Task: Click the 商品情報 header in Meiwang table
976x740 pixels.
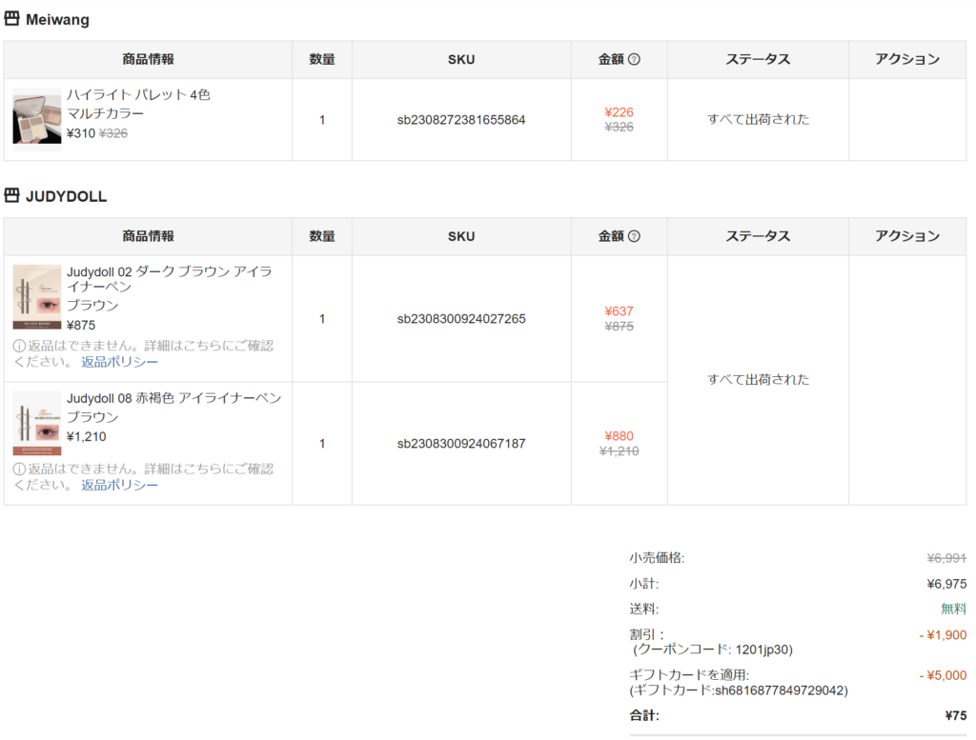Action: pos(148,59)
